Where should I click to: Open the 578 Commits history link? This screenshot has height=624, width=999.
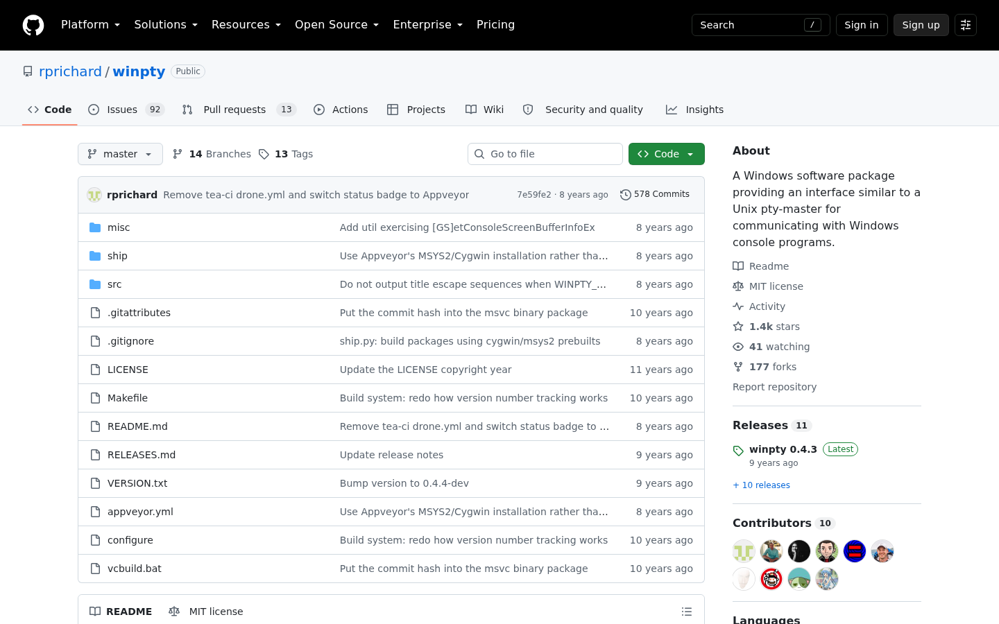click(x=655, y=195)
